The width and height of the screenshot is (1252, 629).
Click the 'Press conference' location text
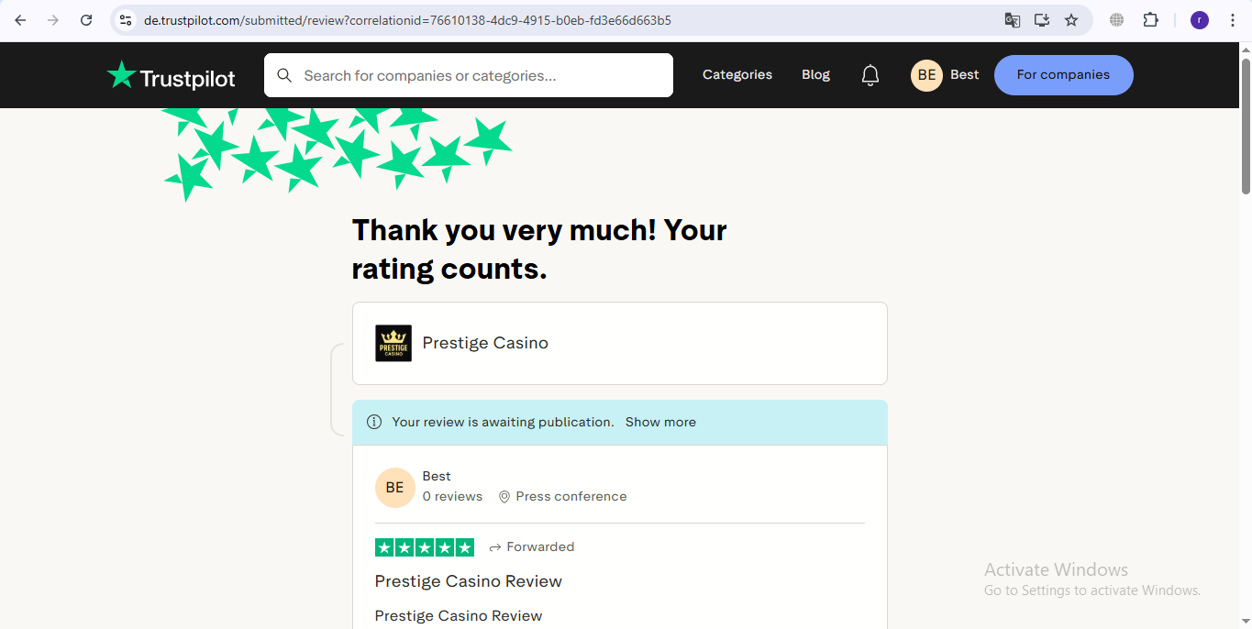click(x=571, y=497)
